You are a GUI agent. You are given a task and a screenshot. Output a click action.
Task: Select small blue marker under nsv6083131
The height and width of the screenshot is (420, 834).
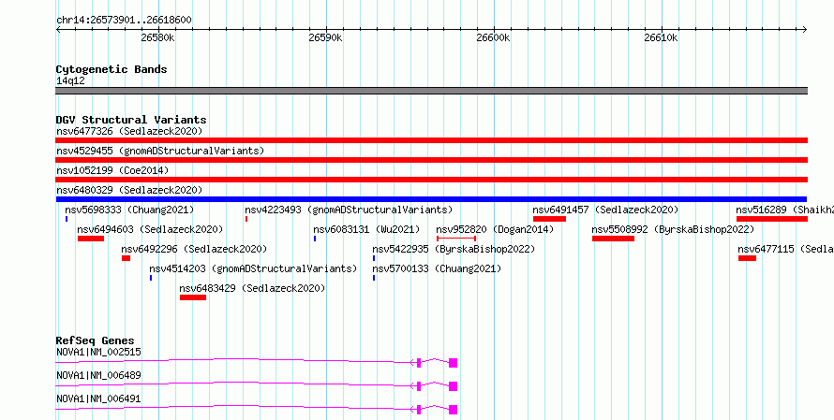[x=315, y=239]
